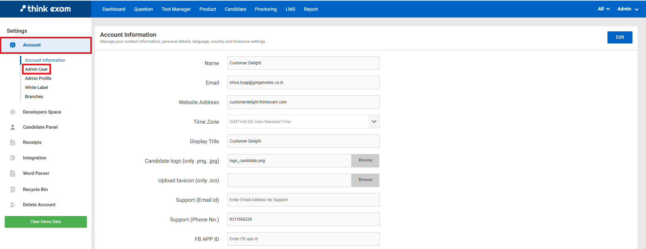
Task: Open the Test Manager menu
Action: pyautogui.click(x=176, y=9)
